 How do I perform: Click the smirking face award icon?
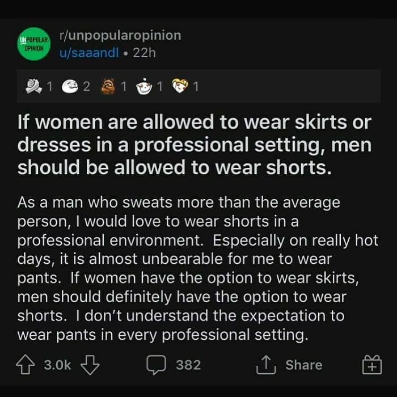click(x=71, y=86)
